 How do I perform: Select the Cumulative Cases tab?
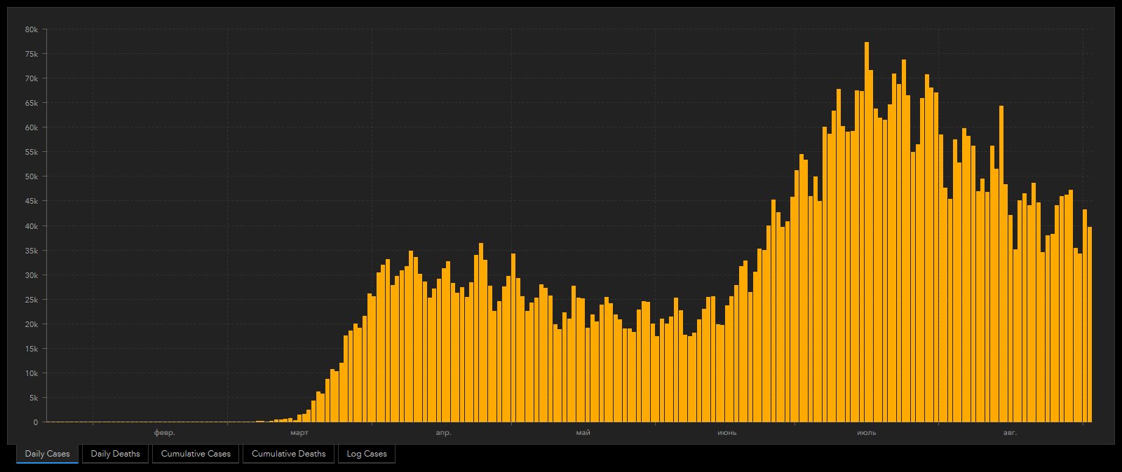(x=196, y=454)
